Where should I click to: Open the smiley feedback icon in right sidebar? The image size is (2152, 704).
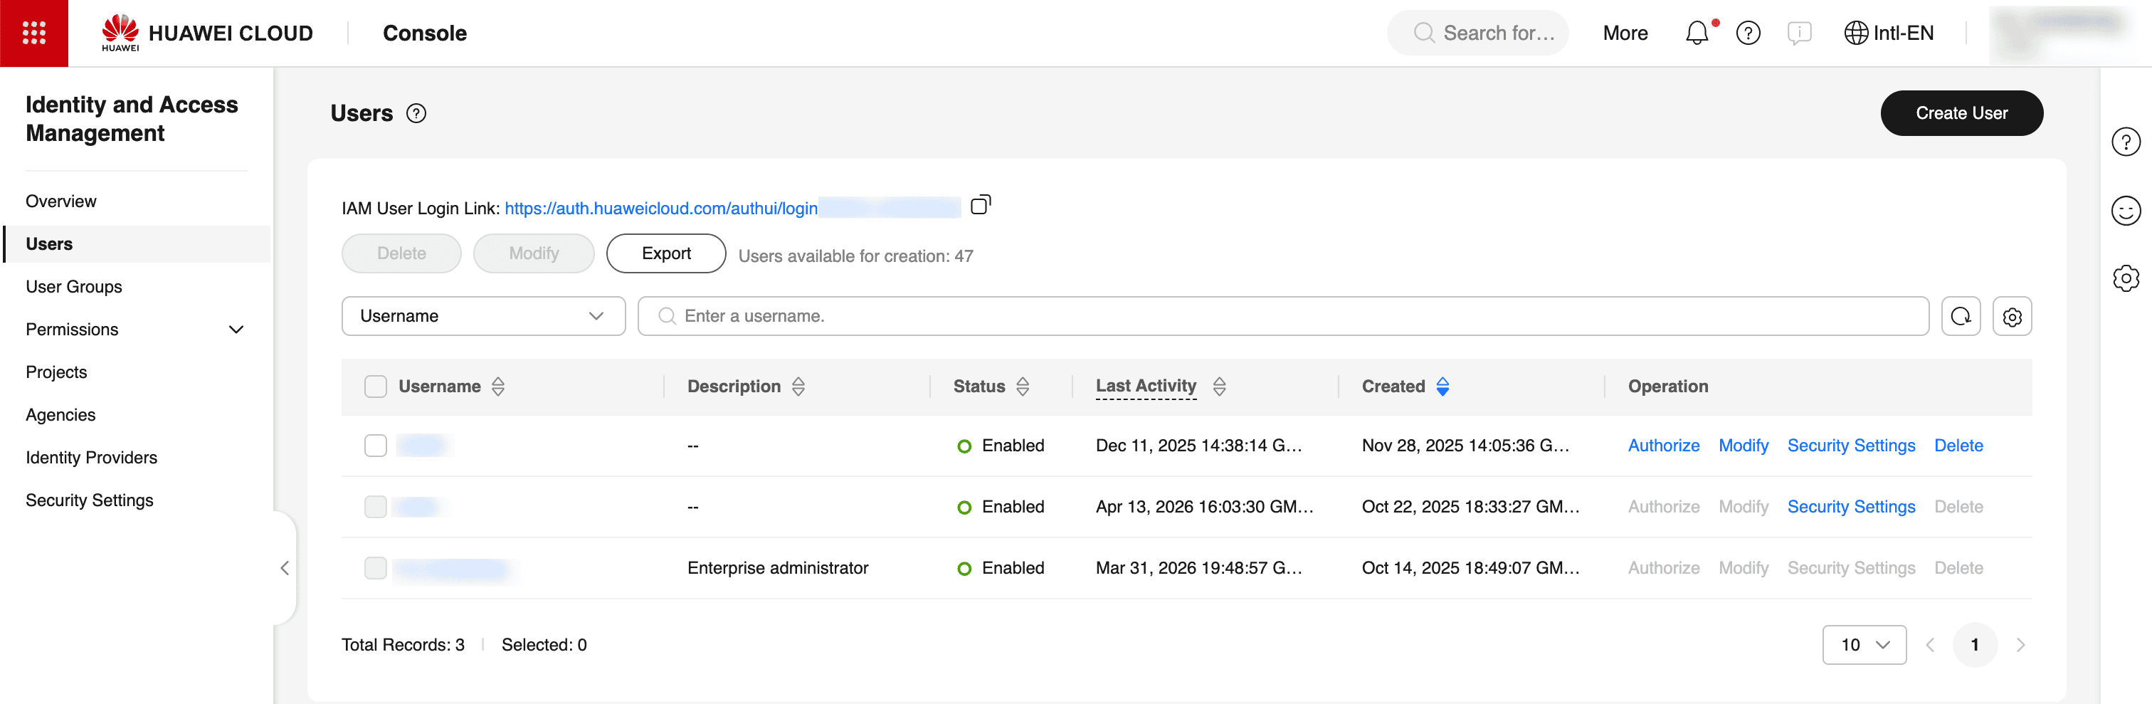[2125, 211]
